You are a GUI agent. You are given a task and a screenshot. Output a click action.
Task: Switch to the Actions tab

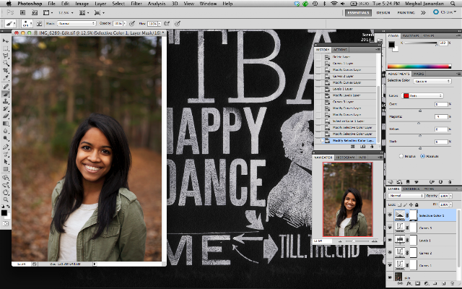(x=340, y=50)
